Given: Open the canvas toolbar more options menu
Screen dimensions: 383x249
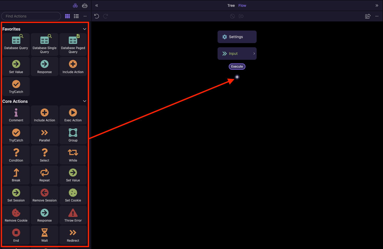Looking at the screenshot, I should click(377, 16).
